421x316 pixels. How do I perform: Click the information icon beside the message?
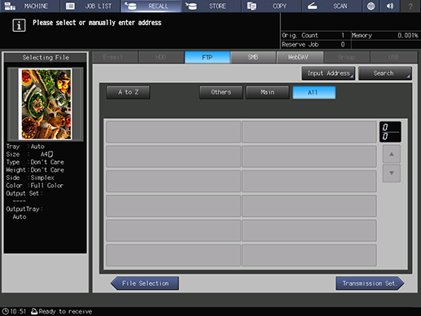pyautogui.click(x=19, y=25)
